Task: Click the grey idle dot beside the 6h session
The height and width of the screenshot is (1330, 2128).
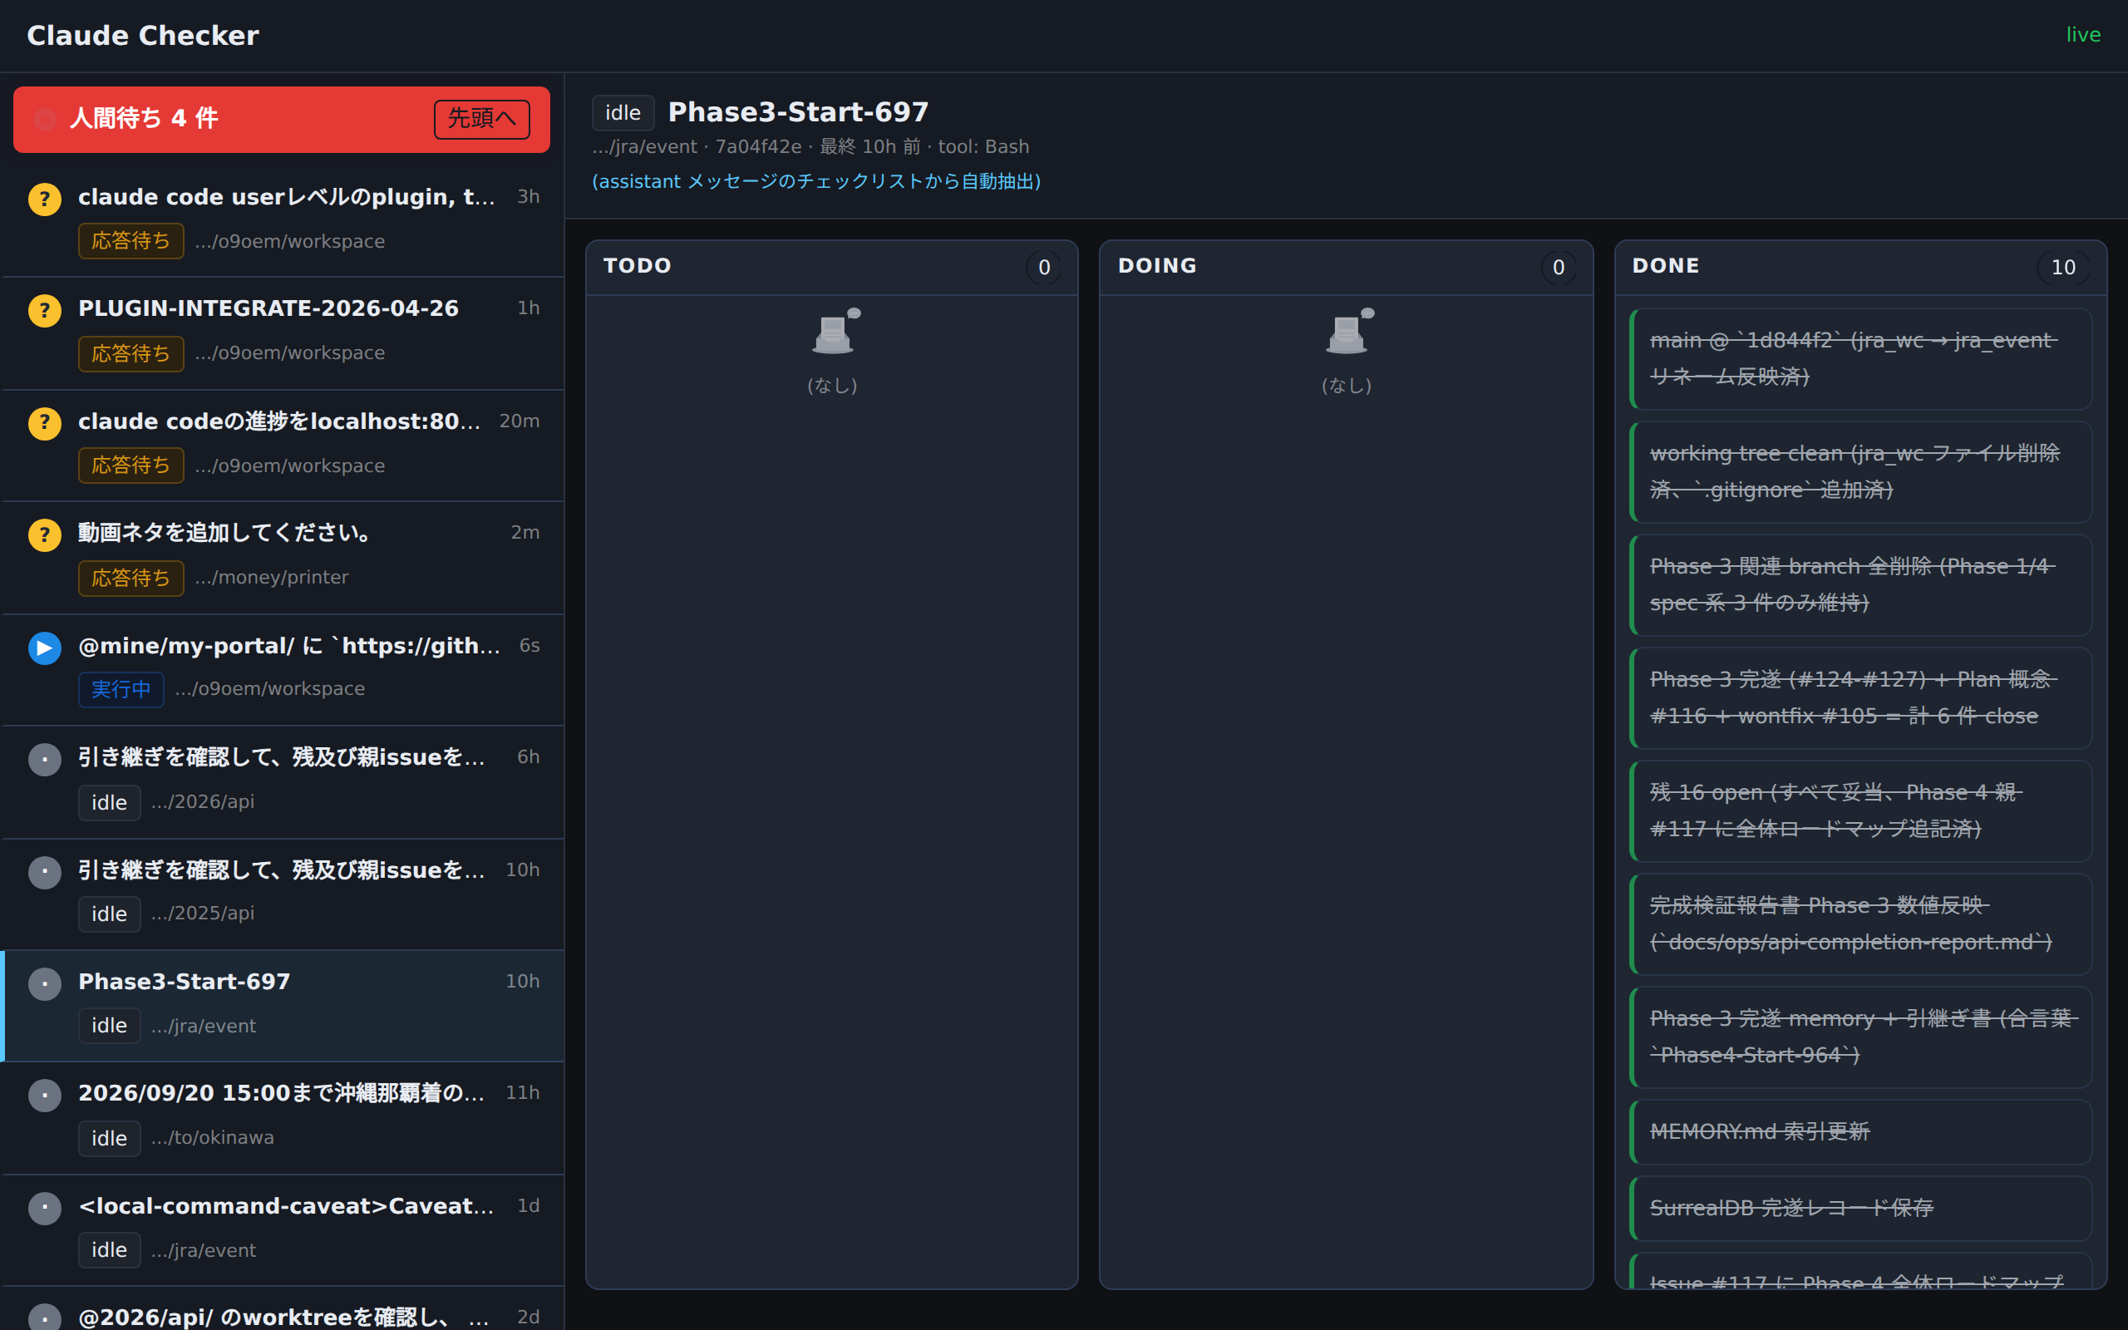Action: tap(45, 759)
